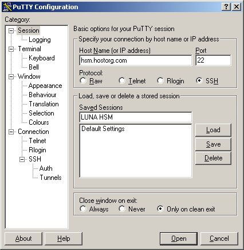Save the LUNA HSM session

[213, 144]
